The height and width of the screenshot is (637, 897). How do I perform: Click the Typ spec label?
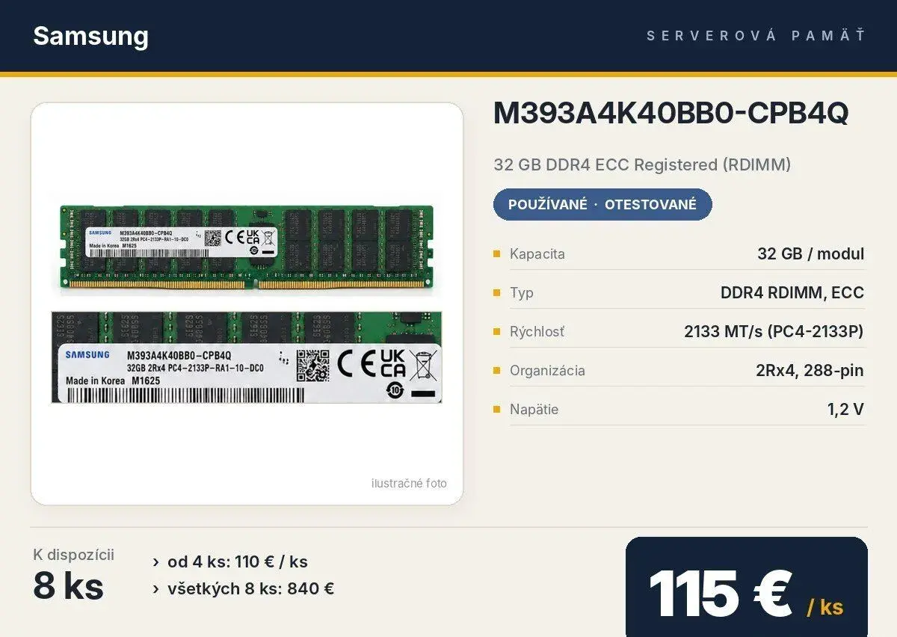coord(522,292)
